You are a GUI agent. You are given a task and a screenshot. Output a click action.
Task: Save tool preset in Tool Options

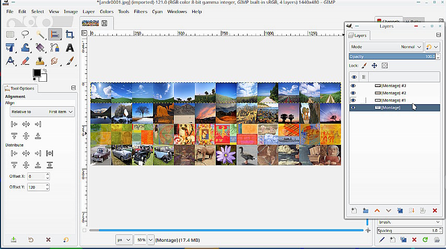[14, 240]
